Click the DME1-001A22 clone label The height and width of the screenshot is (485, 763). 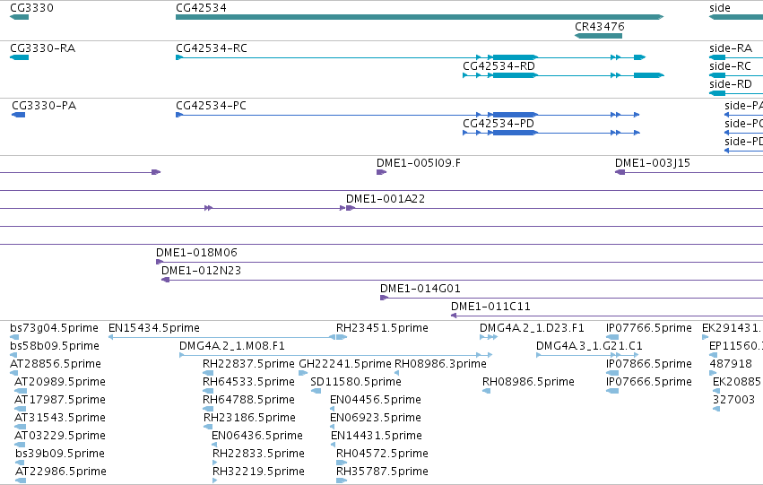pos(386,199)
